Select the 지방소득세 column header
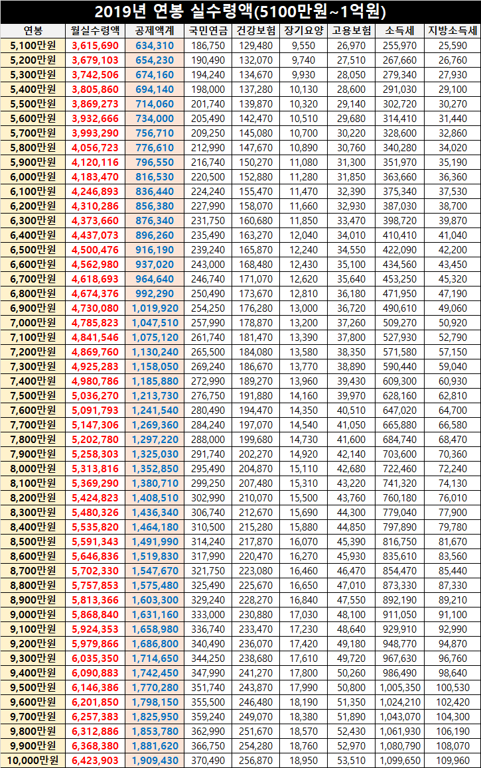The height and width of the screenshot is (768, 481). click(x=452, y=31)
